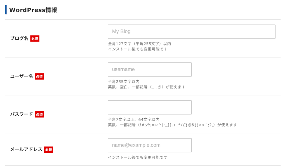Image resolution: width=286 pixels, height=168 pixels.
Task: Click the username allowed symbols hint text
Action: click(x=146, y=87)
